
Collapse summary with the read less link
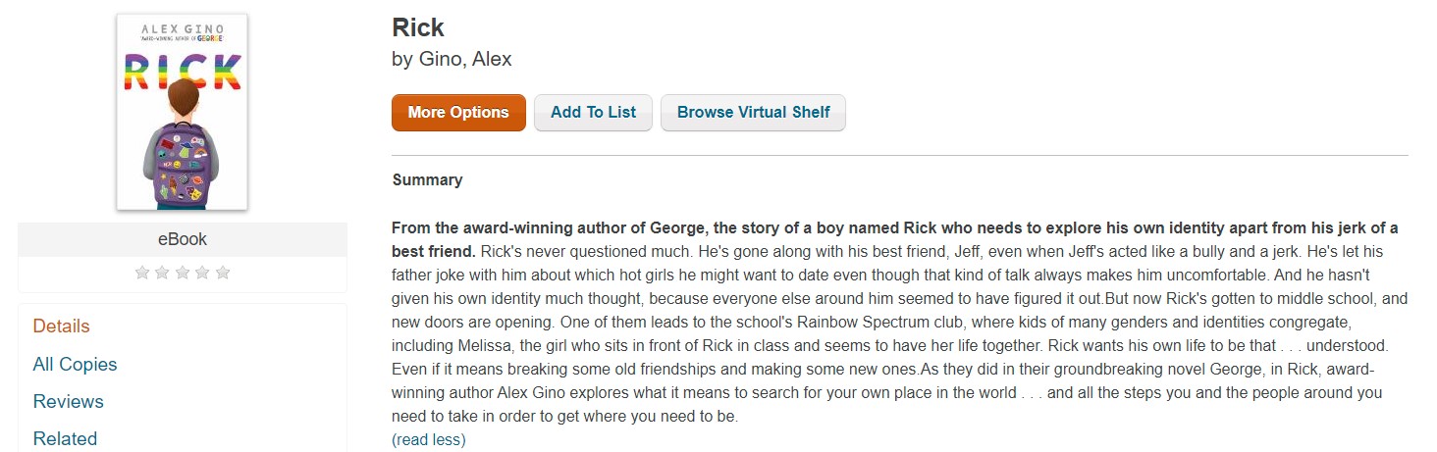pyautogui.click(x=428, y=439)
